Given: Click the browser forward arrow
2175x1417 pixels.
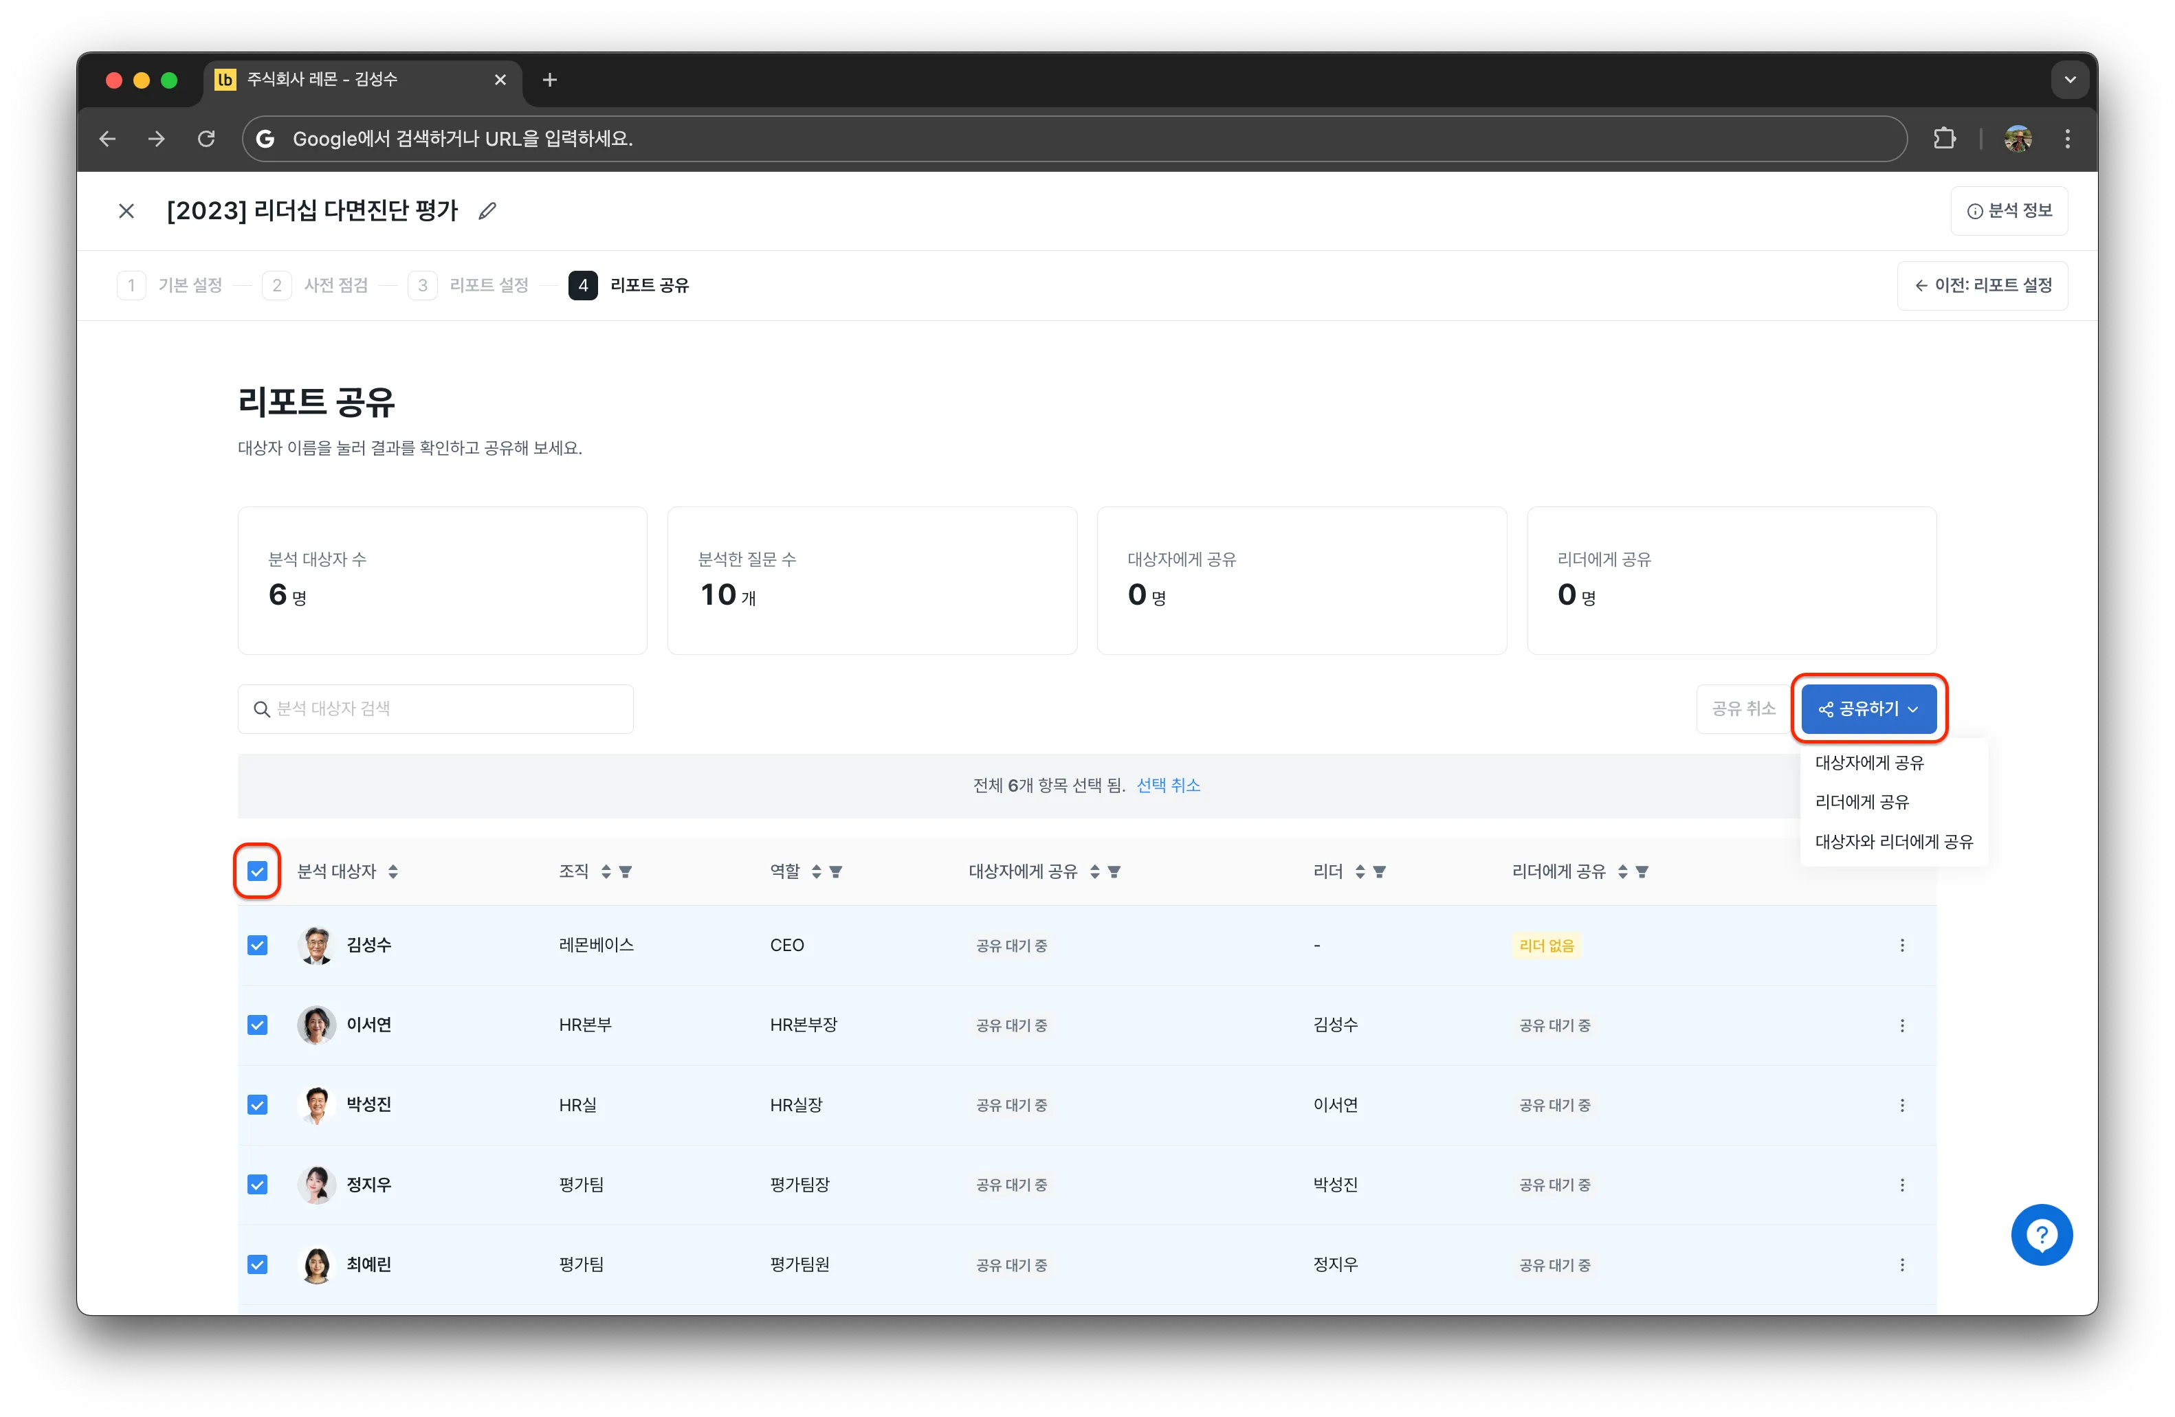Looking at the screenshot, I should click(x=157, y=138).
